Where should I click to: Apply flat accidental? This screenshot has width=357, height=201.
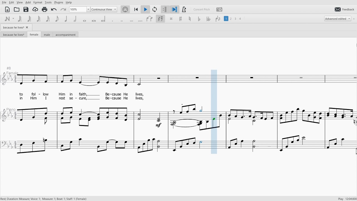(x=199, y=19)
